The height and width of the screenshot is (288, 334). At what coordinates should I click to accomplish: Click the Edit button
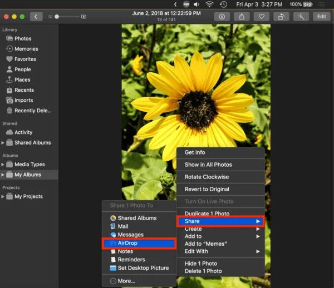(x=321, y=17)
